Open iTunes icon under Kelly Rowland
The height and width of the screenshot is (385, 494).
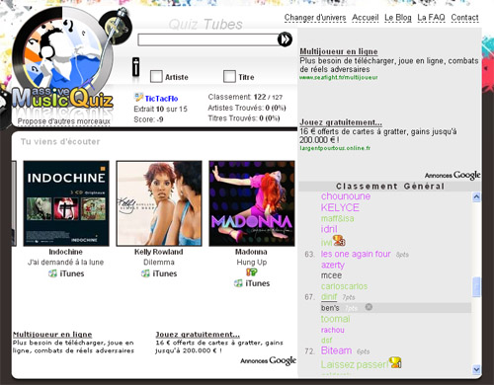tap(145, 273)
